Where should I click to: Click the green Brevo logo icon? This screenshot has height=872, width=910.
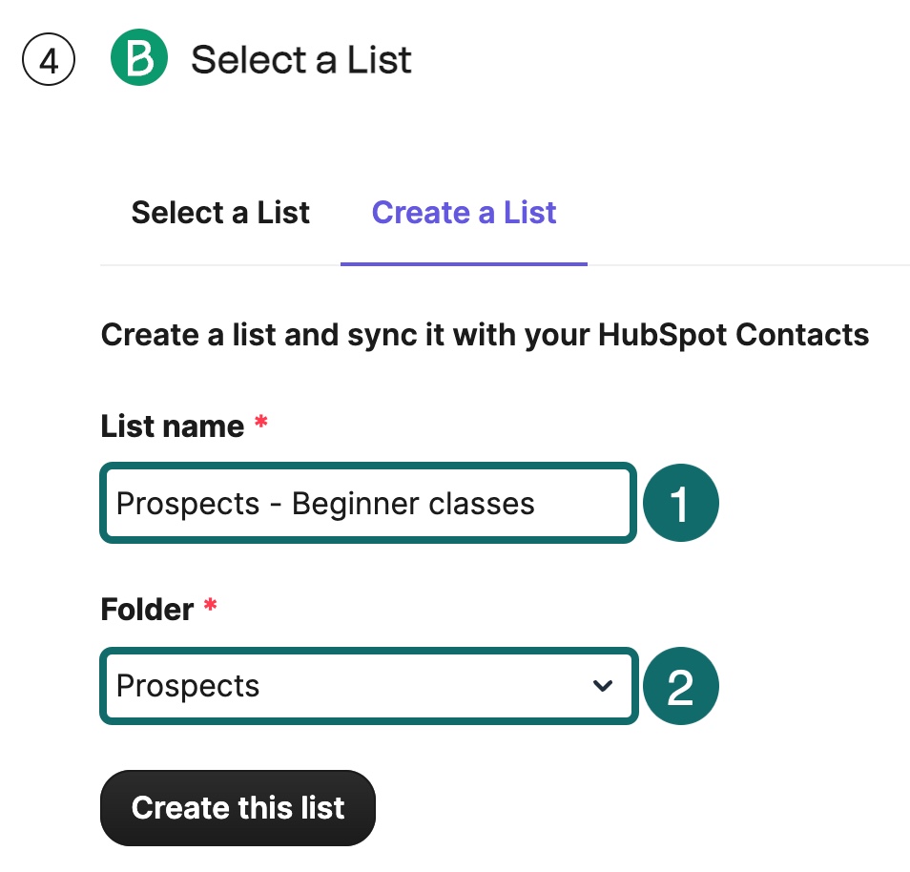pyautogui.click(x=138, y=59)
